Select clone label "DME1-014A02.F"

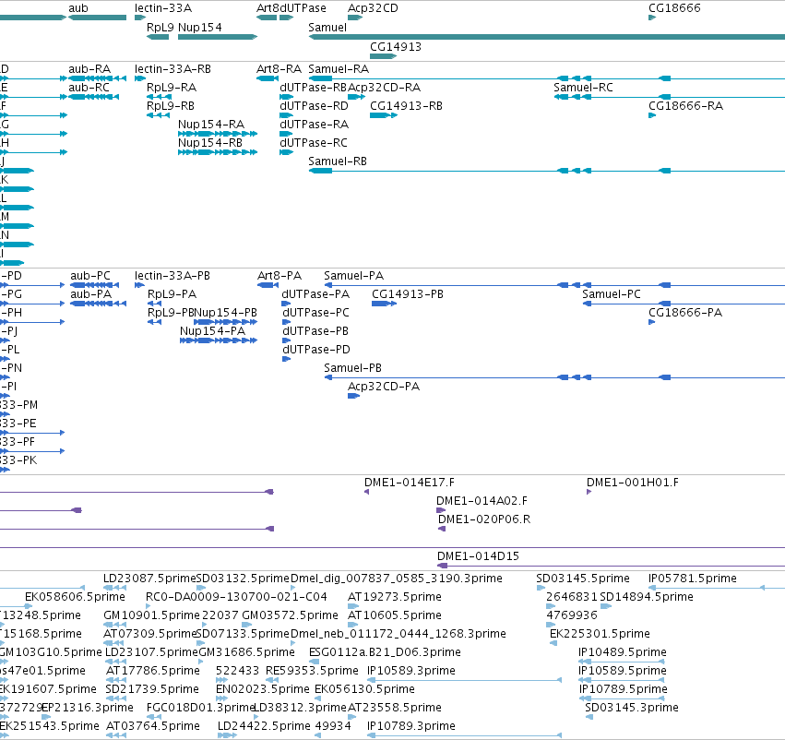482,501
